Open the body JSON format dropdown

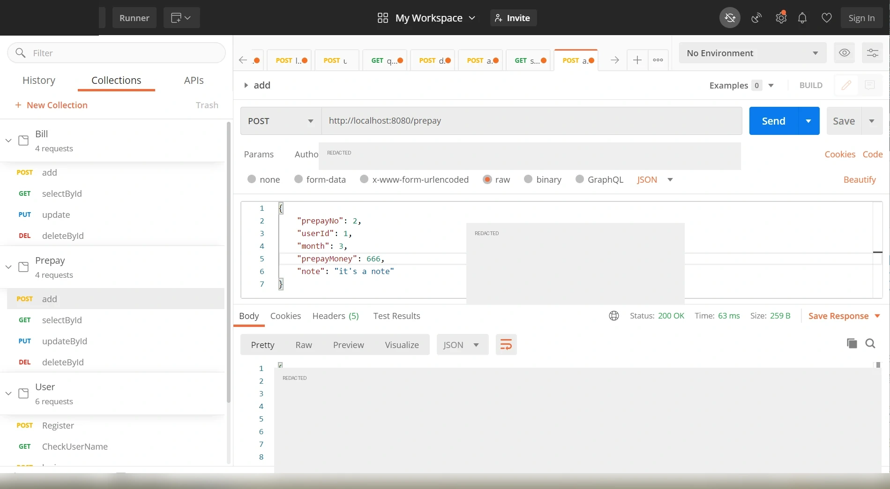coord(655,179)
